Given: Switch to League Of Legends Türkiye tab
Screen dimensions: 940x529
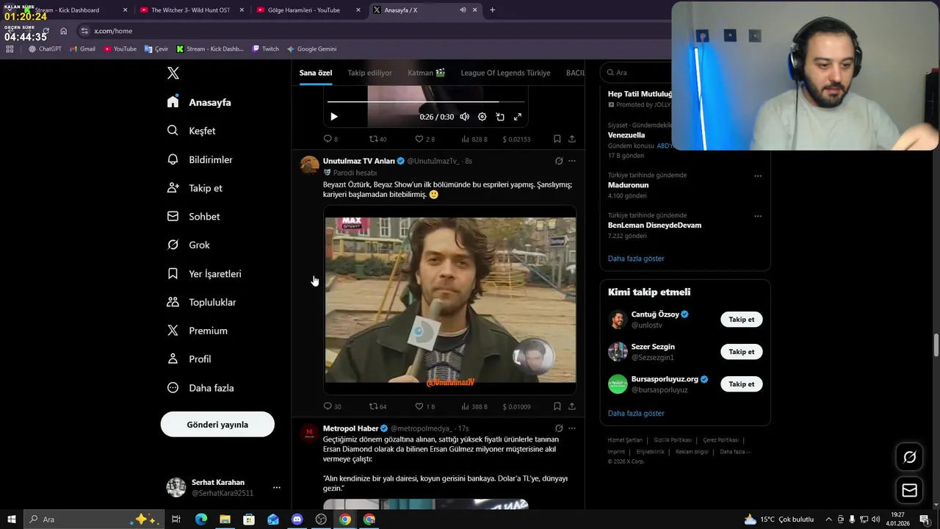Looking at the screenshot, I should point(505,73).
